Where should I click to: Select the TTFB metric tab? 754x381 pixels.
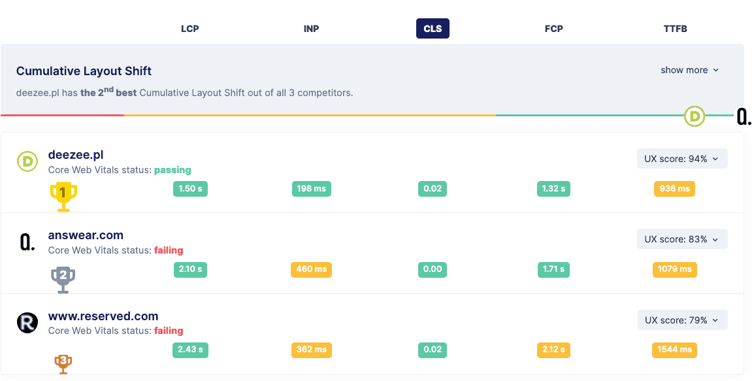click(x=675, y=29)
